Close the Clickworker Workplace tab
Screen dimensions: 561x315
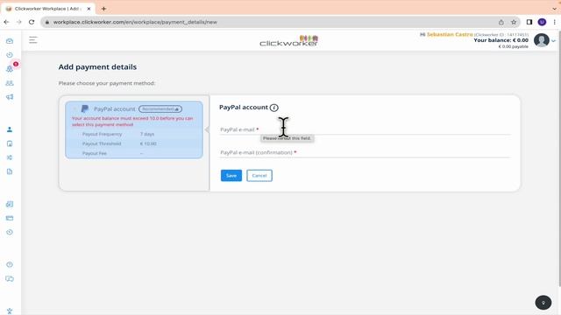(x=89, y=9)
